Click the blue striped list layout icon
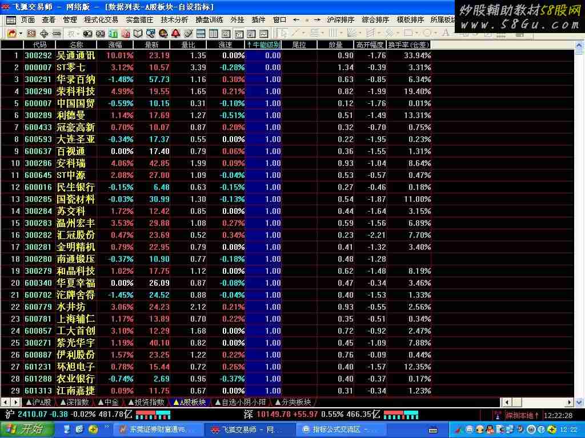 pyautogui.click(x=201, y=34)
